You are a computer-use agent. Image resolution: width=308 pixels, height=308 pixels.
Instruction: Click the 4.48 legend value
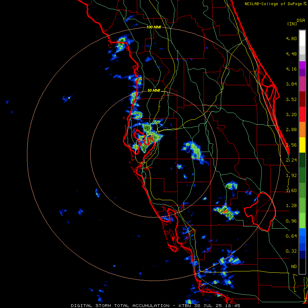(291, 54)
